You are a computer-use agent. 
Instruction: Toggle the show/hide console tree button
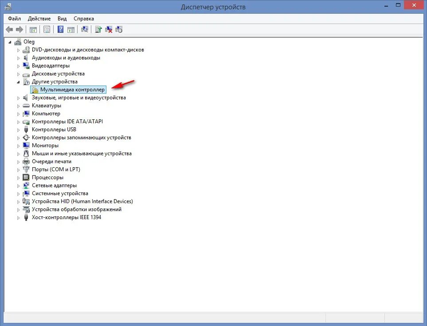[33, 29]
